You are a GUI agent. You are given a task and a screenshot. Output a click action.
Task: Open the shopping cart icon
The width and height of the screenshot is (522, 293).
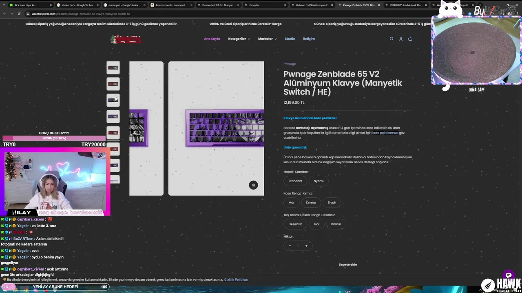[x=410, y=39]
